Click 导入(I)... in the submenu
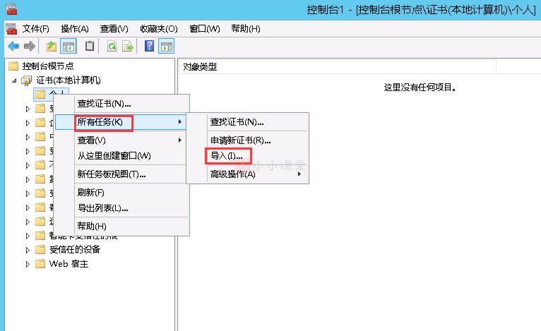 tap(248, 156)
